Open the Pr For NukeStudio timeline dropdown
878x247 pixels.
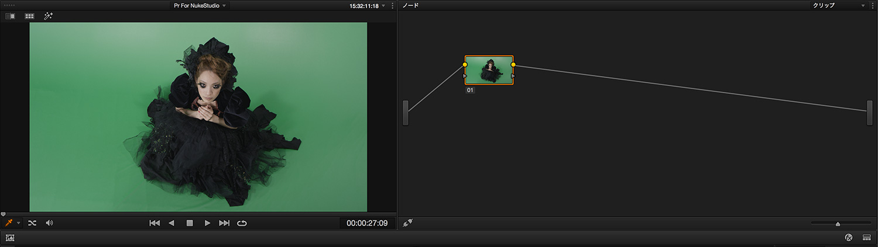tap(200, 5)
